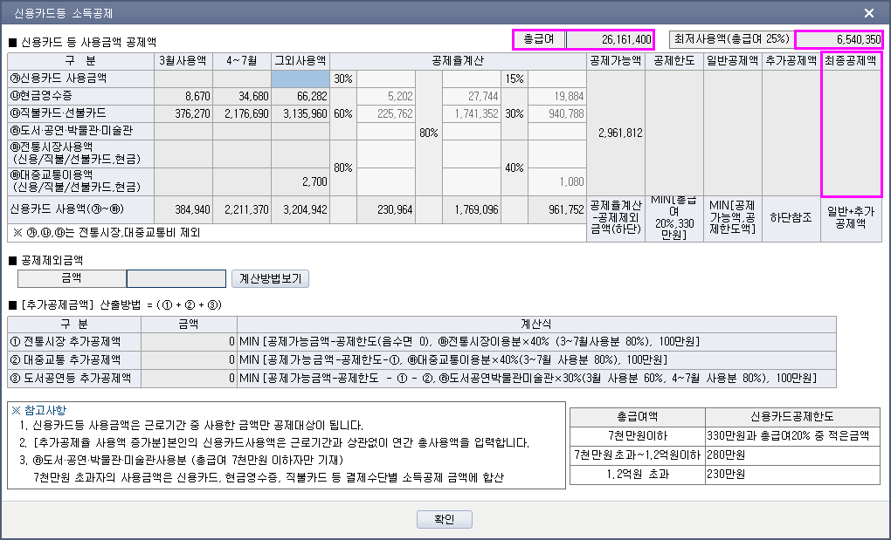Select 직불카드 그외사용액 cell 3,135,960
891x540 pixels.
pos(300,114)
